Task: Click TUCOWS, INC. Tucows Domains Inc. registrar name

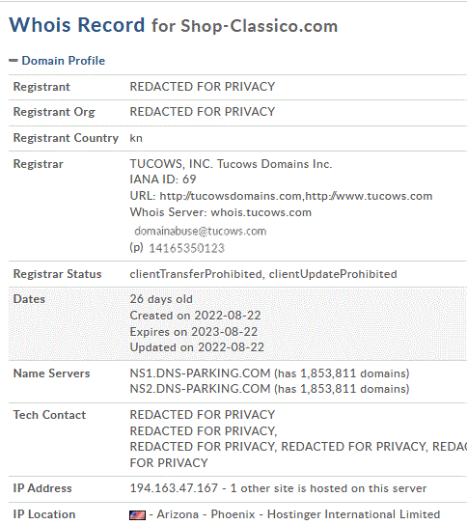Action: tap(231, 164)
